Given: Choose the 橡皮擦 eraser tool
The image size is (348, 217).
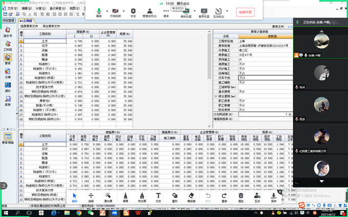Looking at the screenshot, I should coord(192,197).
